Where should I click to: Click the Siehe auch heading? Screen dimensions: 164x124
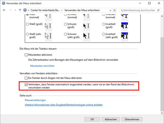[25, 96]
